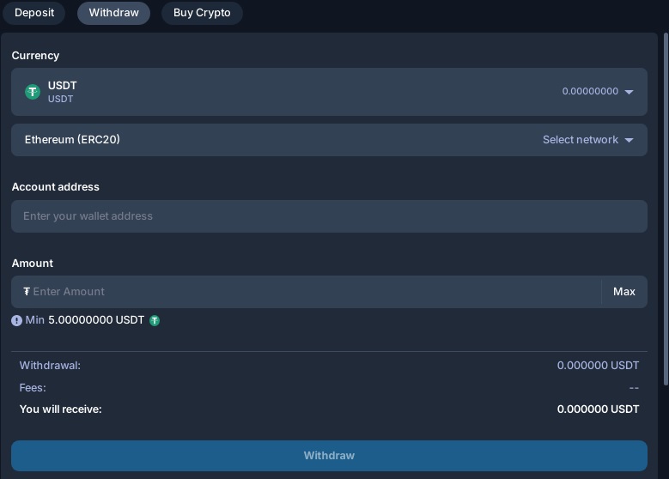
Task: Expand the USDT currency selector
Action: [329, 92]
